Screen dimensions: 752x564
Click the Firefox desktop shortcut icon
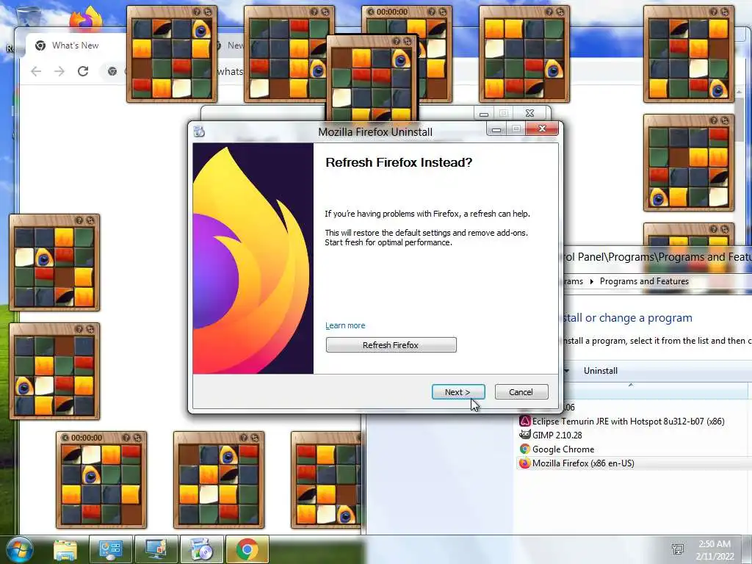(85, 19)
